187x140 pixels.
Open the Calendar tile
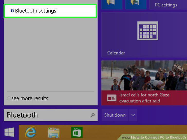tap(144, 35)
